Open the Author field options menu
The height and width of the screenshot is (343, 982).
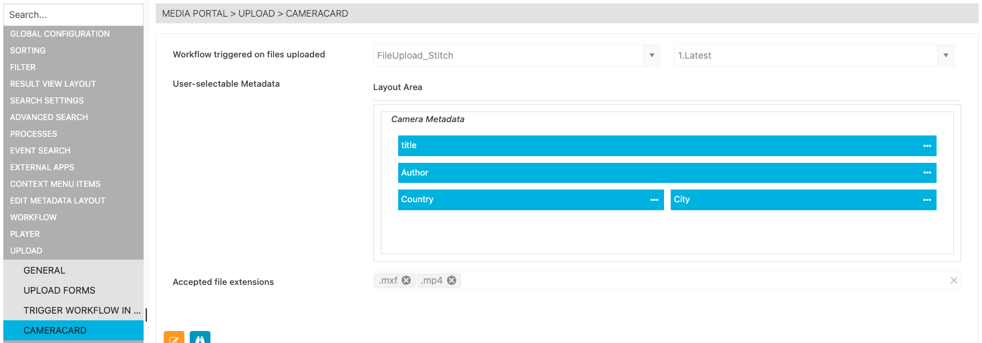927,173
